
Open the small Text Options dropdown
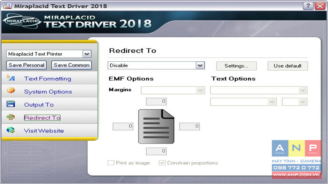tap(294, 102)
